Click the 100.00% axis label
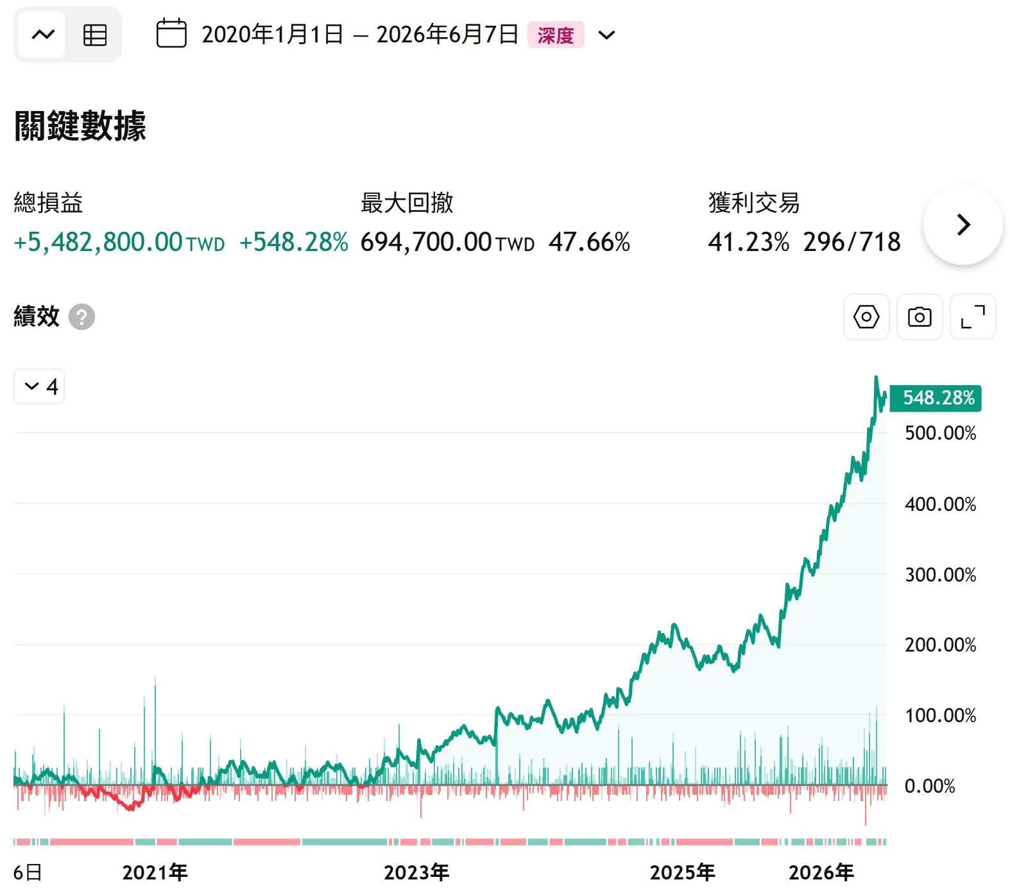 click(940, 716)
